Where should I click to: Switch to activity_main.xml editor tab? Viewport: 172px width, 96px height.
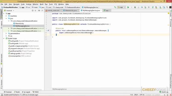[x=53, y=10]
